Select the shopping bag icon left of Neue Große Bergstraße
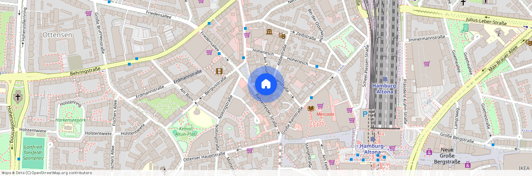The width and height of the screenshot is (532, 176). tap(429, 151)
